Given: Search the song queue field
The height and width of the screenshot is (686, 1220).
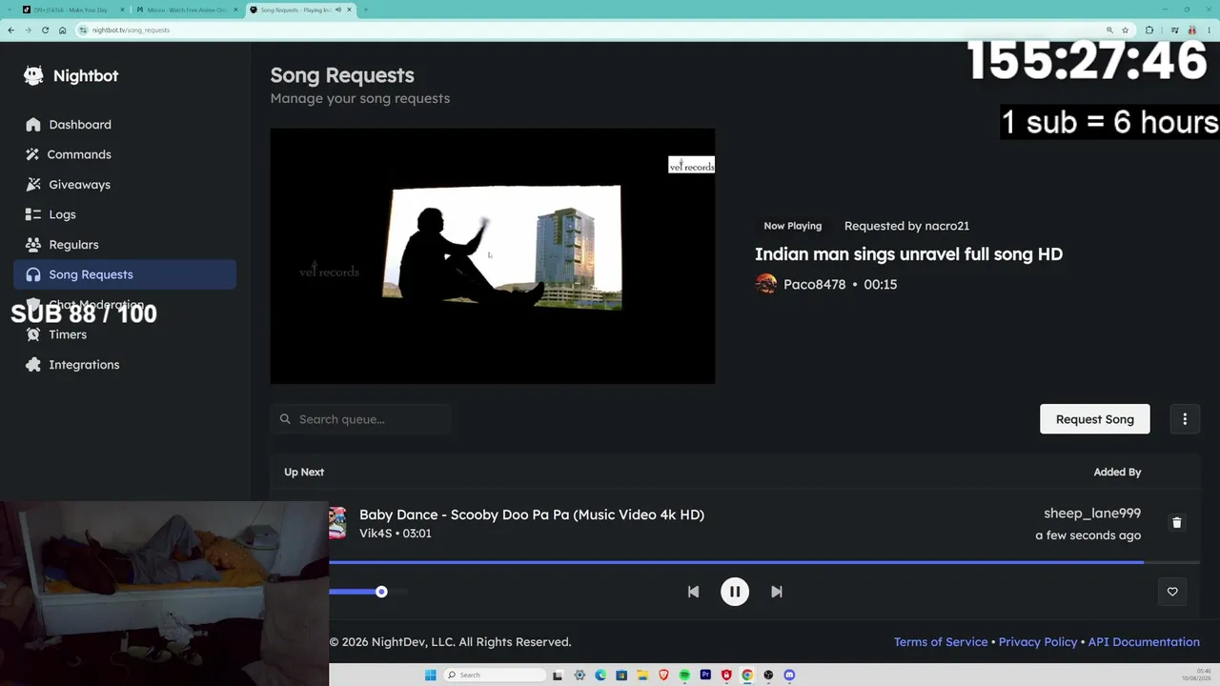Looking at the screenshot, I should [361, 419].
